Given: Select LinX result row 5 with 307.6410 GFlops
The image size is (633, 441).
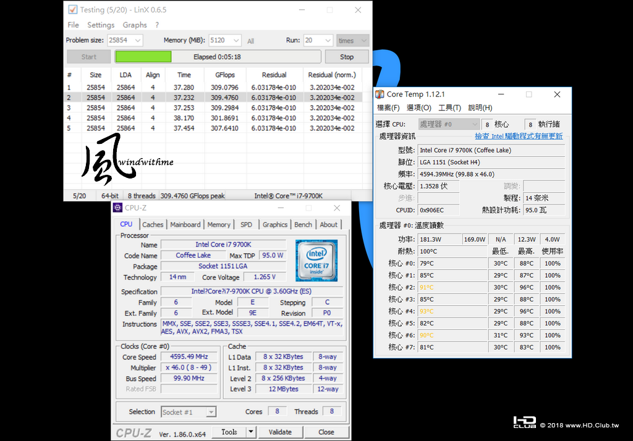Looking at the screenshot, I should pos(213,128).
